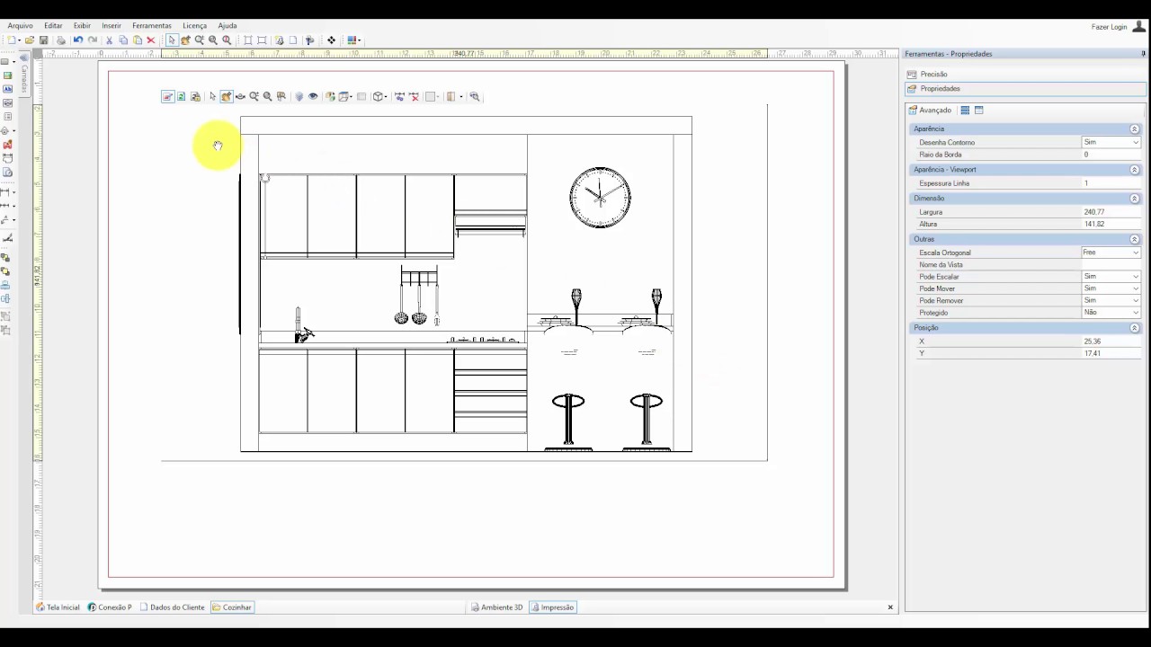This screenshot has width=1151, height=647.
Task: Edit the Espessura Linha value
Action: [1111, 183]
